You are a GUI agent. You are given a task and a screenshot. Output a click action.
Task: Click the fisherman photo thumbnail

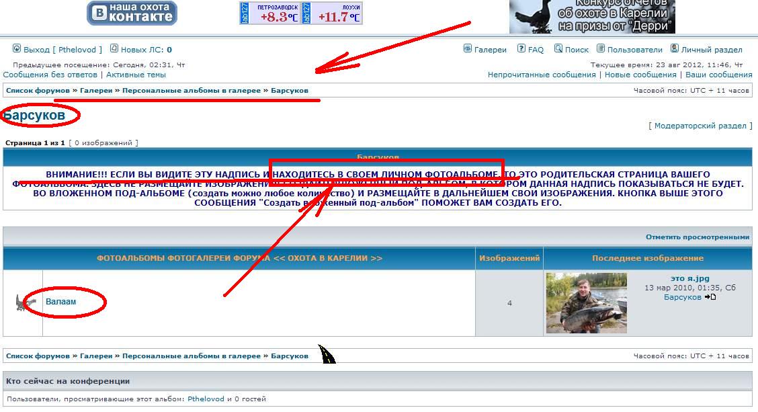pos(586,302)
